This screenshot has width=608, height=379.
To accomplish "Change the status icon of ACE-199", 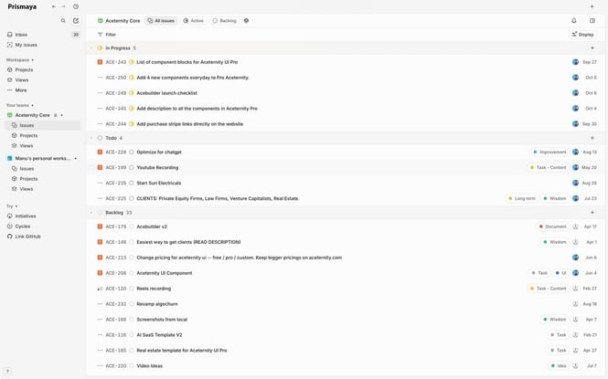I will (x=132, y=168).
